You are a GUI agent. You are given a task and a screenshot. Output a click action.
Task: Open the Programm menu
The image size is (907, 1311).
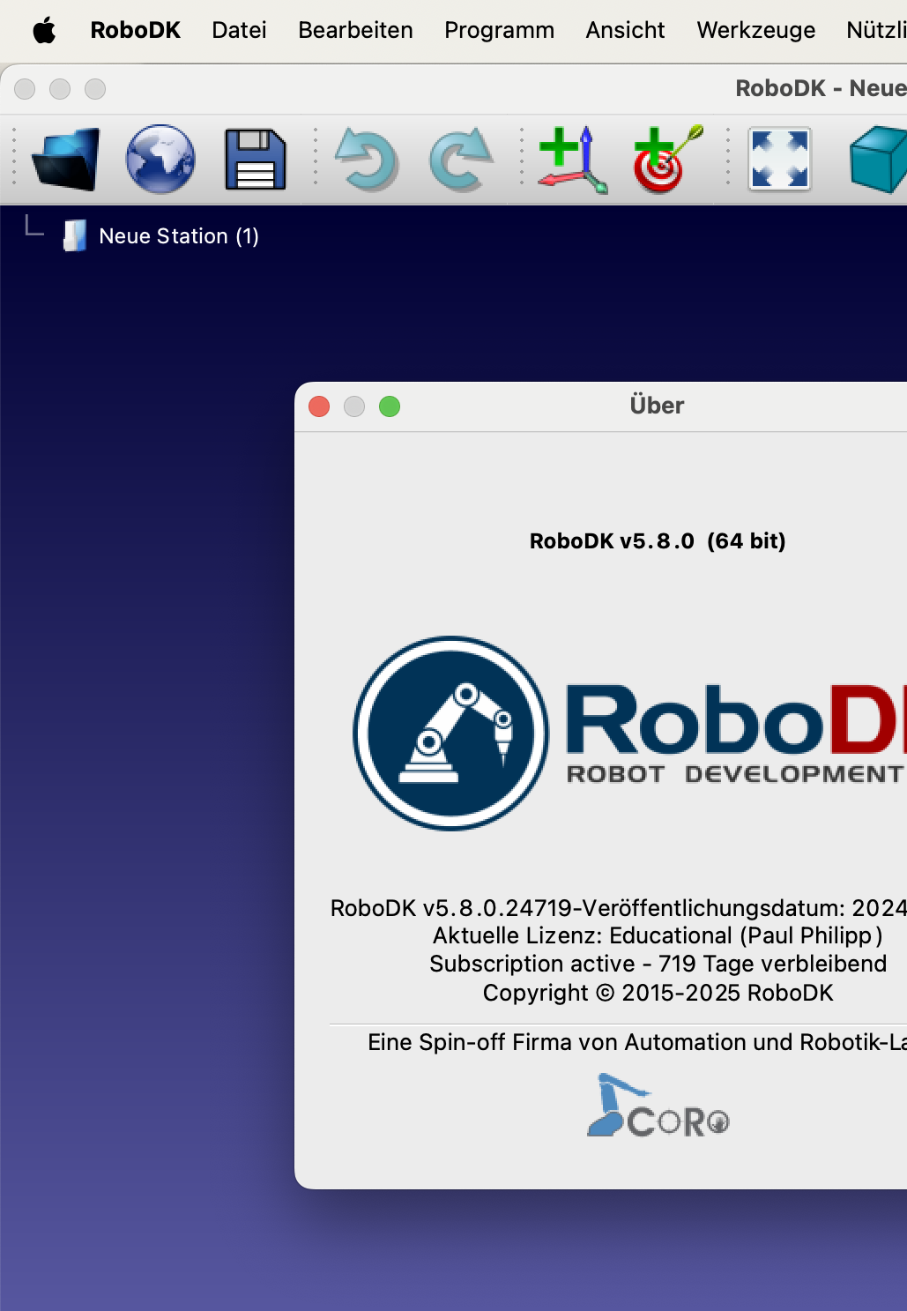499,31
